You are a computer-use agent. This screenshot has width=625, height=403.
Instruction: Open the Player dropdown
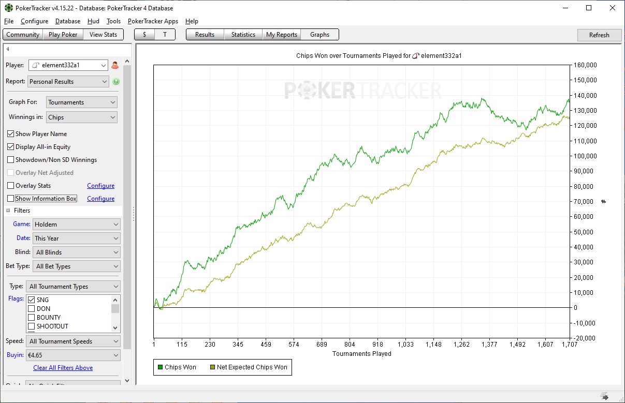68,65
